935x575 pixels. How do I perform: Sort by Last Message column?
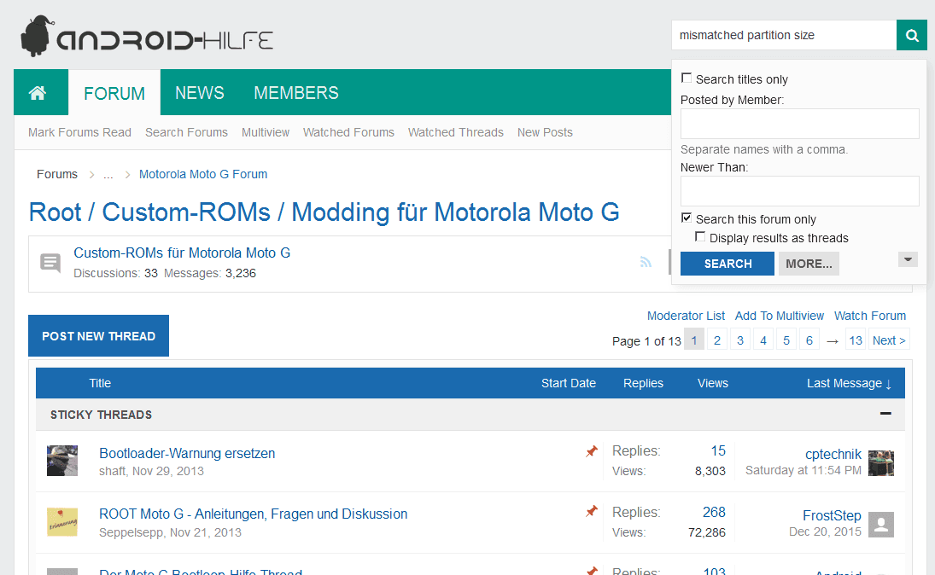pos(849,383)
